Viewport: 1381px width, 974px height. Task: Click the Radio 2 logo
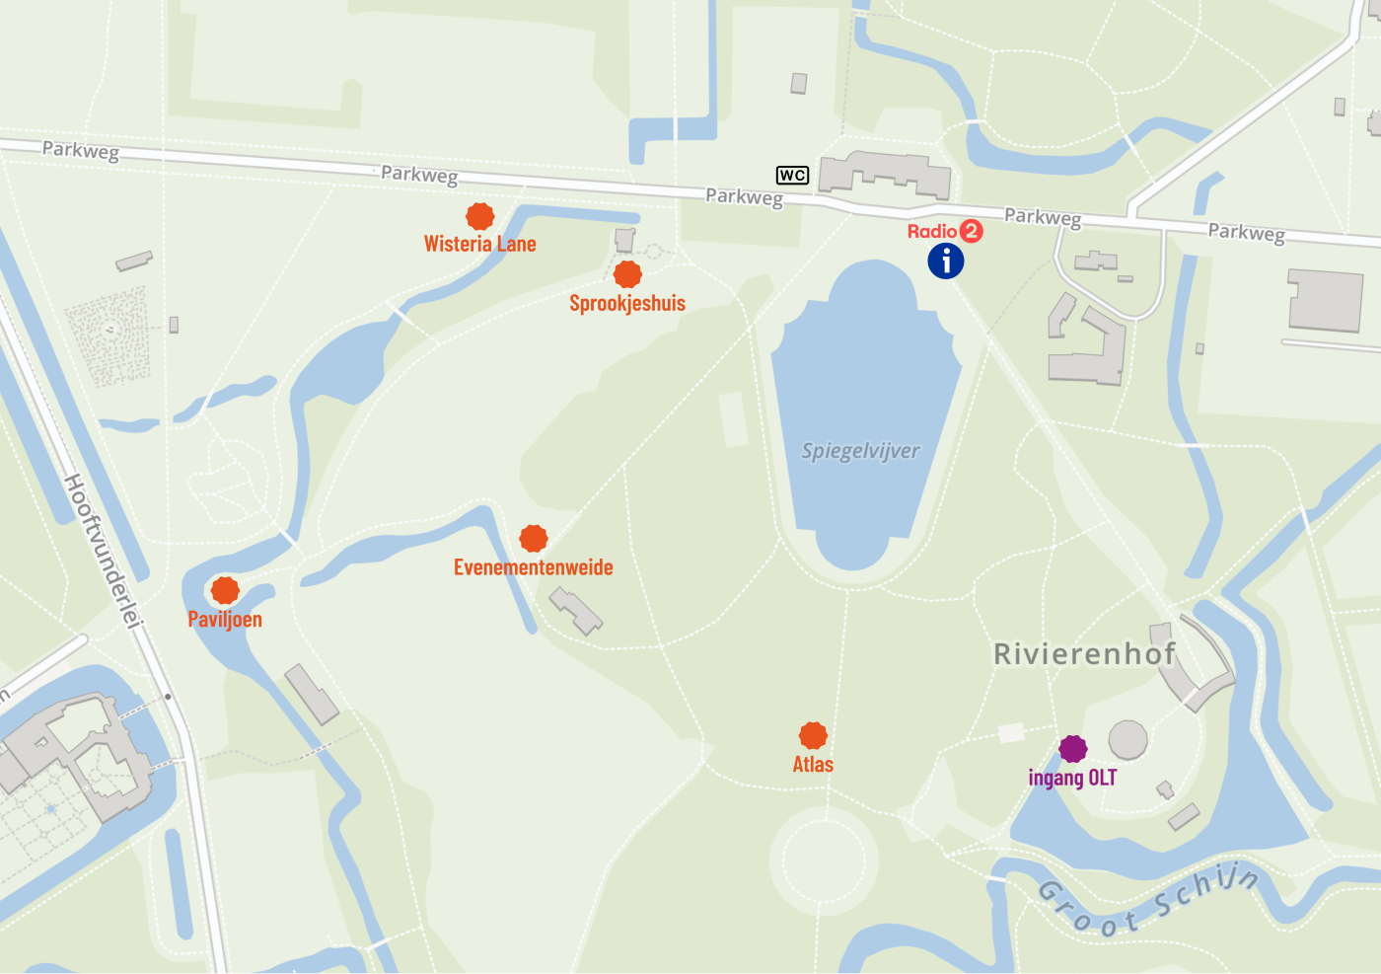pyautogui.click(x=945, y=231)
